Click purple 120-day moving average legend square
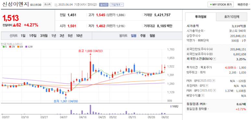 pos(26,47)
